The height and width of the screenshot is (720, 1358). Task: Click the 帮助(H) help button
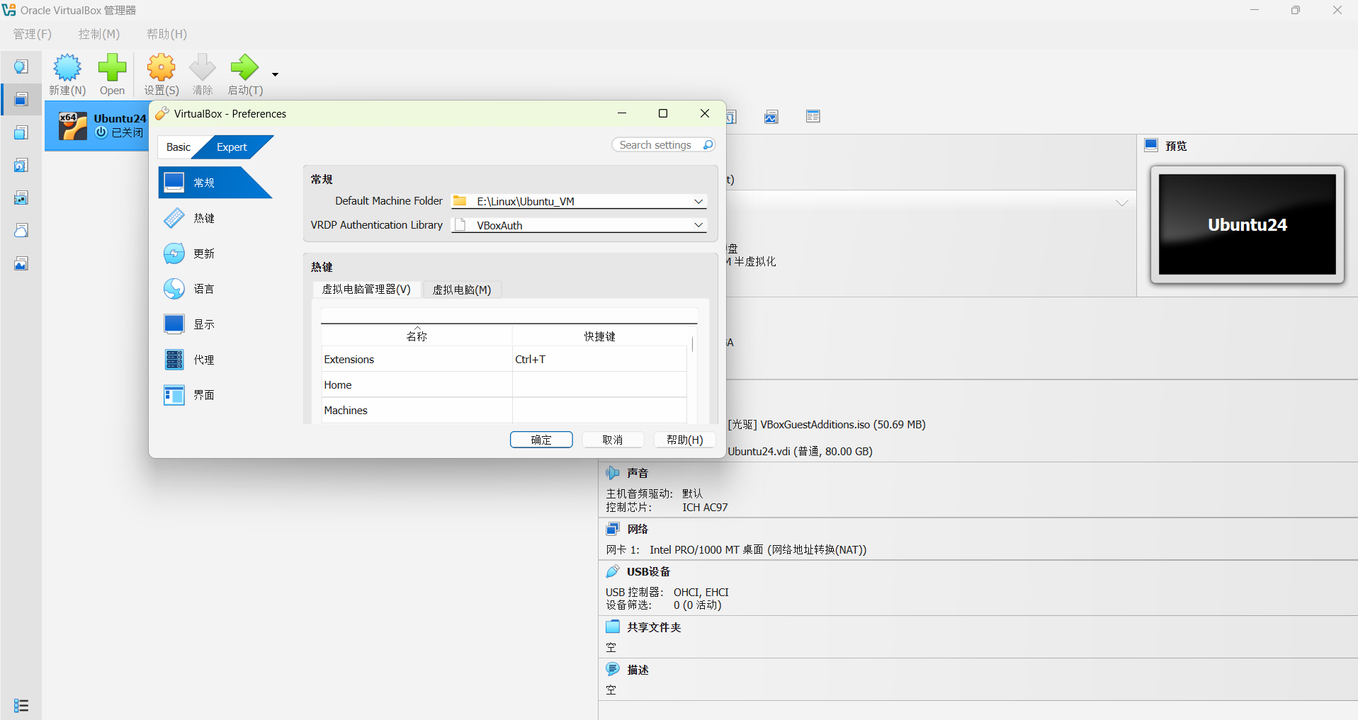click(x=684, y=439)
